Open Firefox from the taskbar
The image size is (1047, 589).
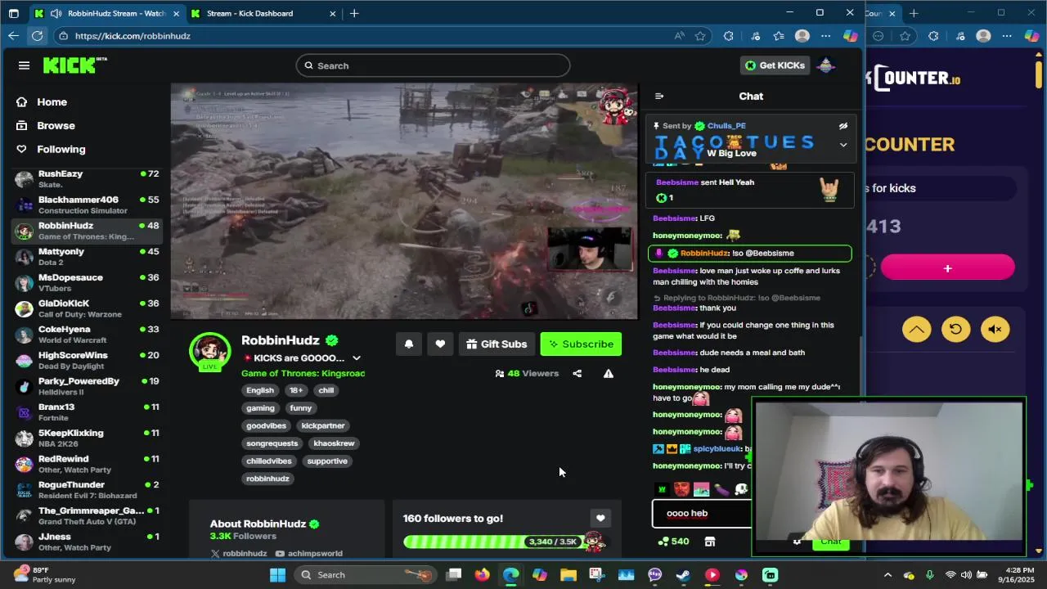point(482,575)
